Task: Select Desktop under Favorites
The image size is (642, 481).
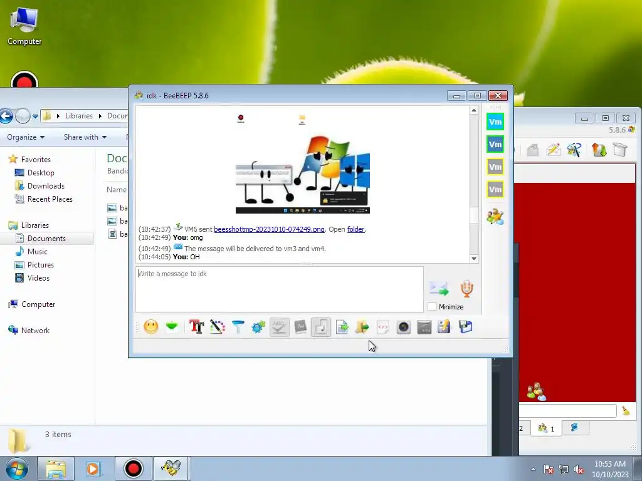Action: (x=41, y=173)
